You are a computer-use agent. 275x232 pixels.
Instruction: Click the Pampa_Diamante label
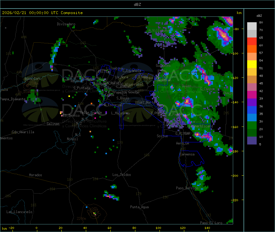coord(13,99)
